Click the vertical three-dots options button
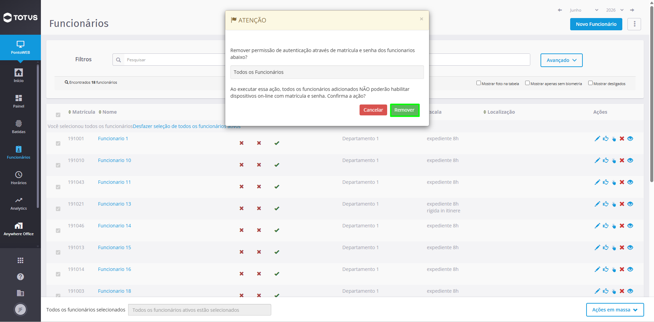 coord(634,24)
